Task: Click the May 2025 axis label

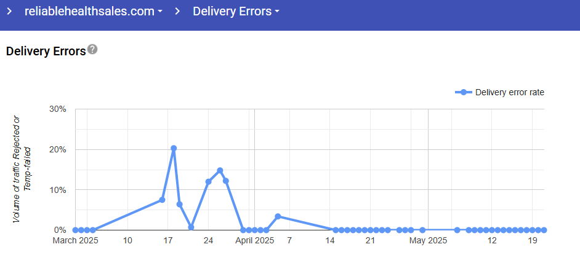Action: pos(429,240)
